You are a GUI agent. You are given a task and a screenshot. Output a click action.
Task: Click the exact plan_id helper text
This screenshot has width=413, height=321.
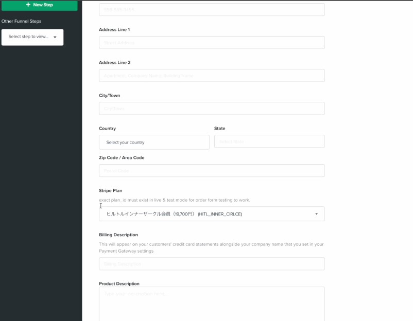(x=175, y=200)
